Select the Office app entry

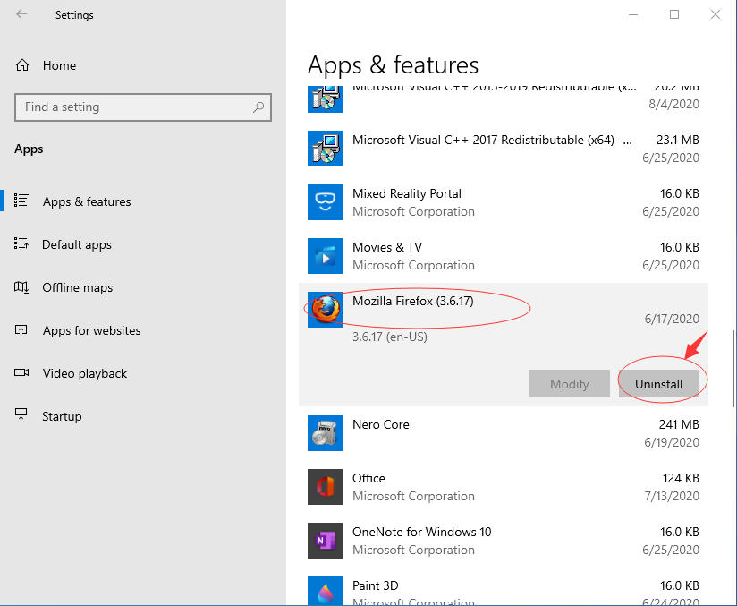coord(504,486)
